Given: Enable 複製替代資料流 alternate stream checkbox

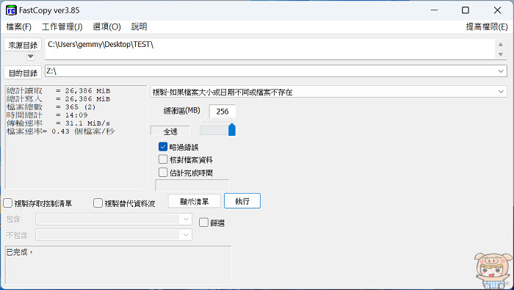Looking at the screenshot, I should [98, 203].
